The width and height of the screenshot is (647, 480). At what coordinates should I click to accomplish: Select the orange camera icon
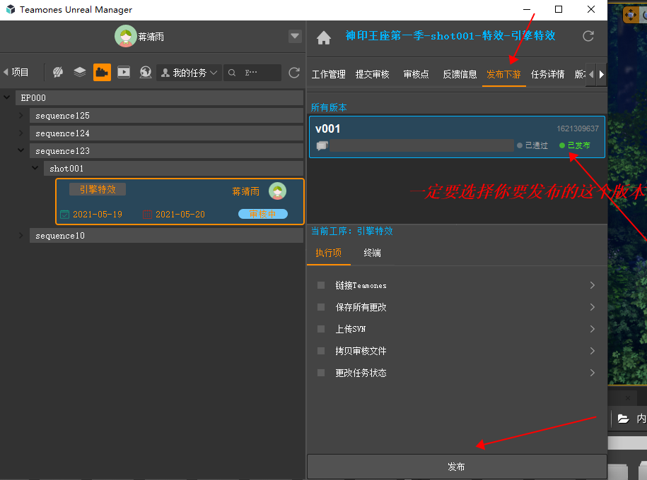click(x=102, y=72)
